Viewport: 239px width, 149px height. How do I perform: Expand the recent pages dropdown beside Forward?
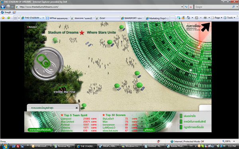(x=12, y=7)
